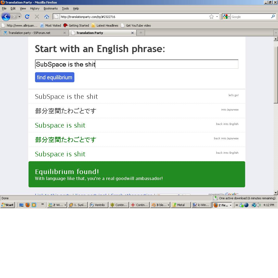
Task: Click the green Japanese translation line
Action: click(x=66, y=140)
